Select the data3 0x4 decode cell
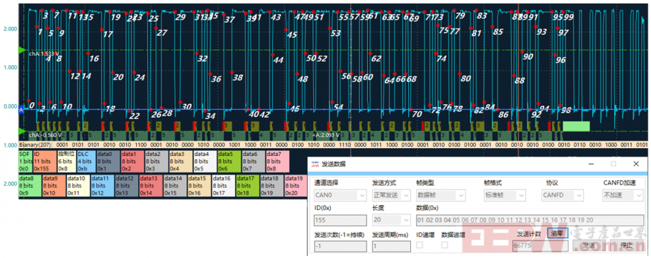This screenshot has width=651, height=258. (x=180, y=161)
